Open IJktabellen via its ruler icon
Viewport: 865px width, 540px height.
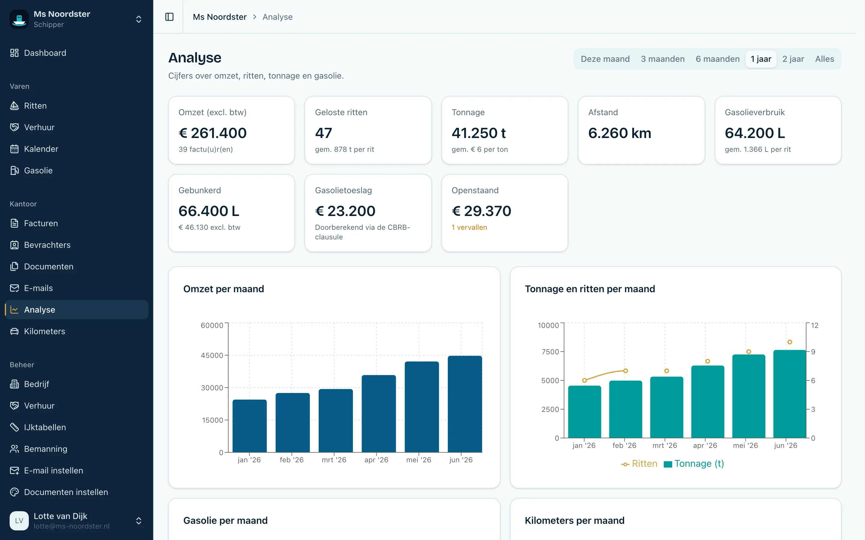pos(14,427)
